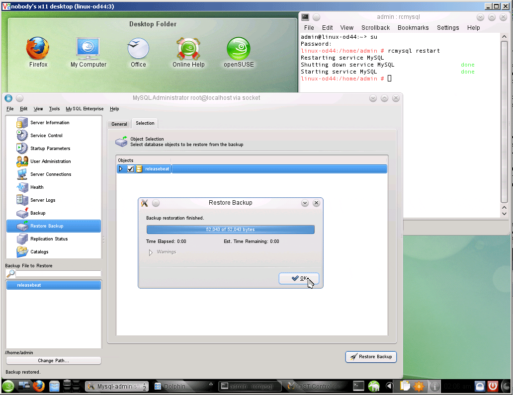Click the info tray icon
513x395 pixels.
(434, 387)
